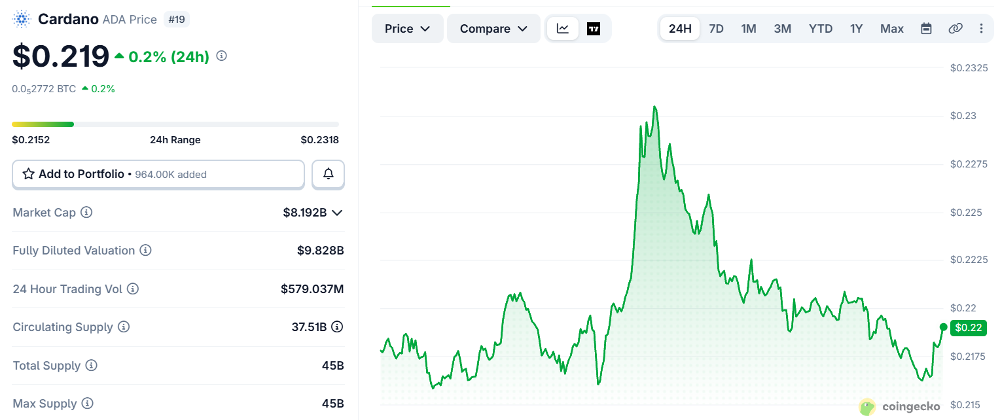The height and width of the screenshot is (420, 1000).
Task: Click the $0.219 price heading
Action: [61, 56]
